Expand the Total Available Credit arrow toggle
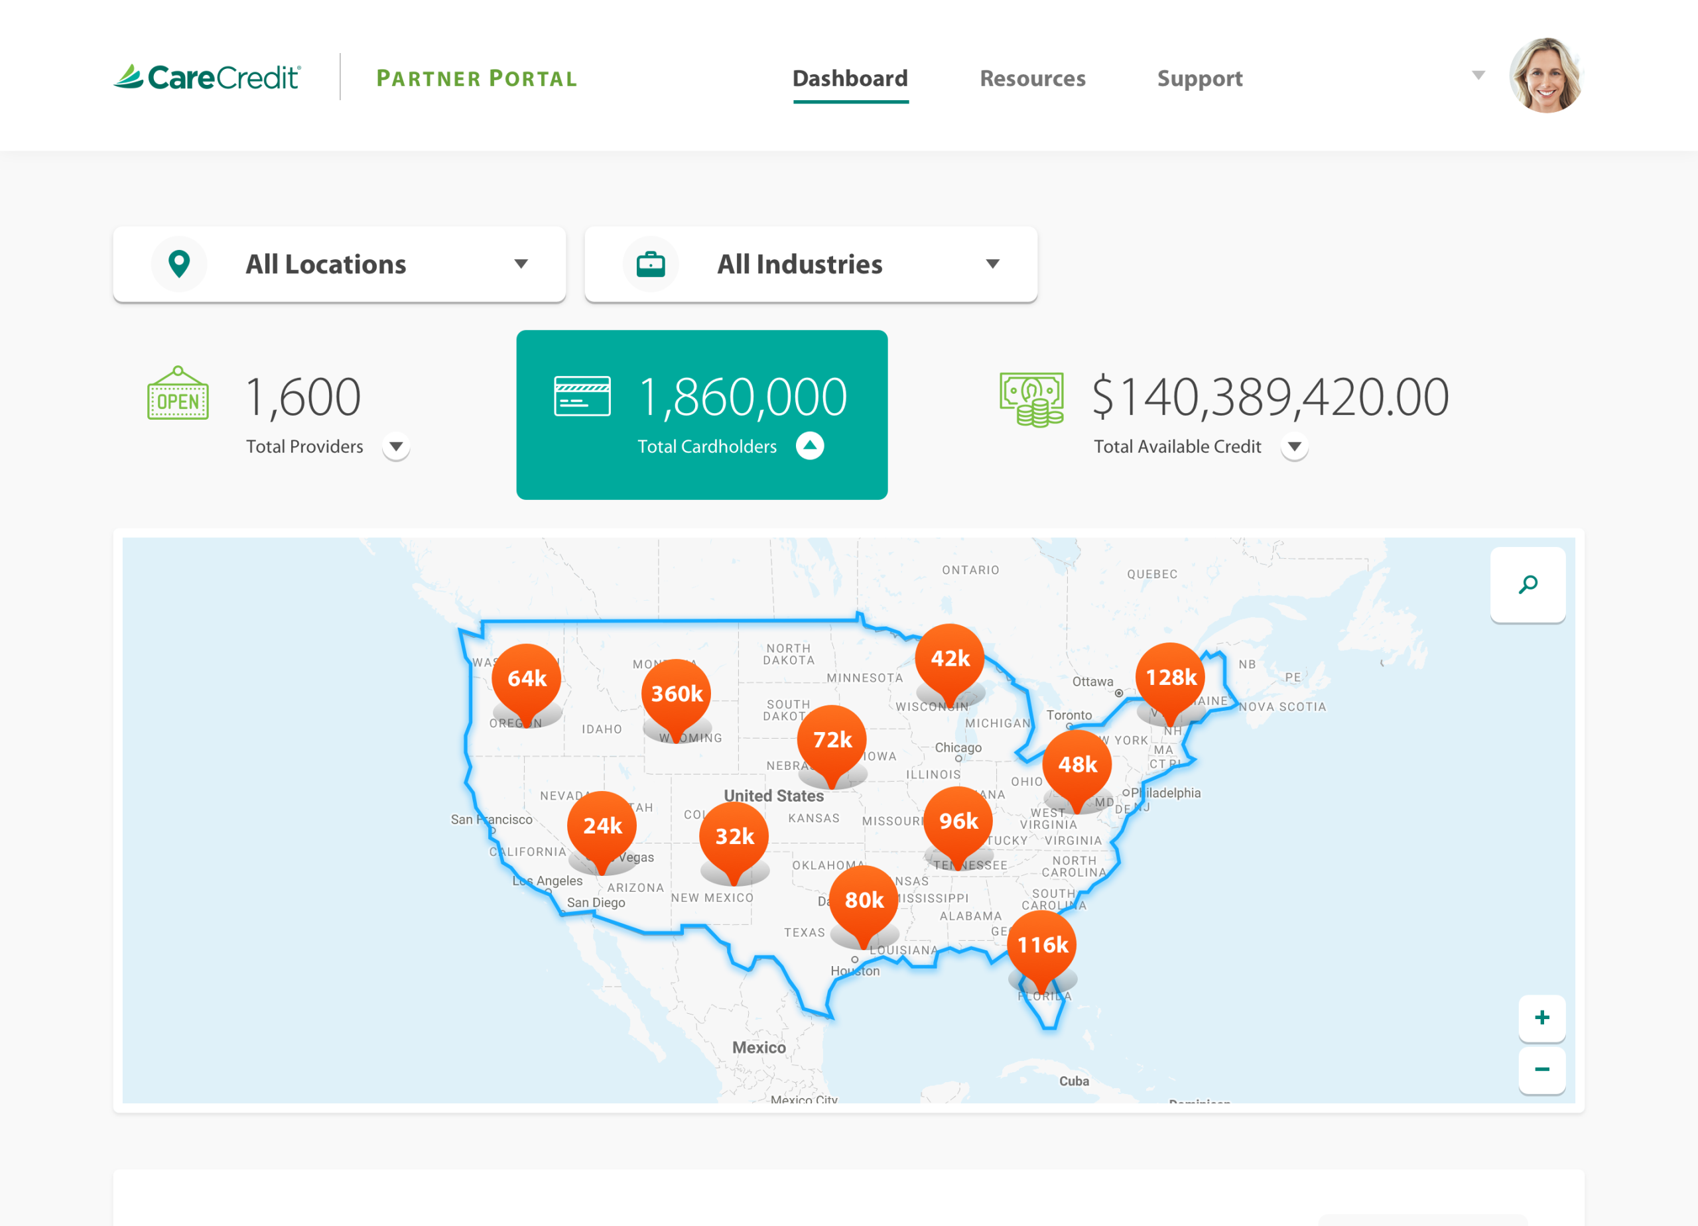 pos(1293,447)
